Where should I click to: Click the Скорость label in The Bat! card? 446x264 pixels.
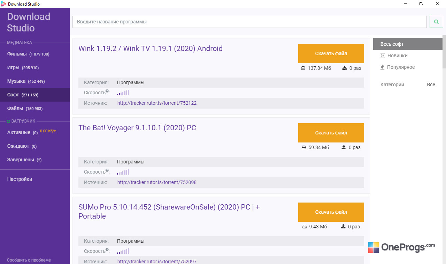coord(95,172)
